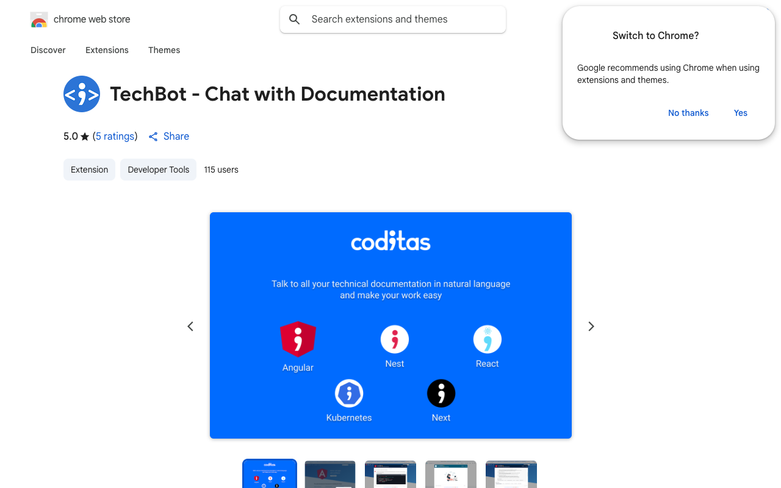Focus the Search extensions and themes field
Screen dimensions: 781x488
(x=393, y=20)
